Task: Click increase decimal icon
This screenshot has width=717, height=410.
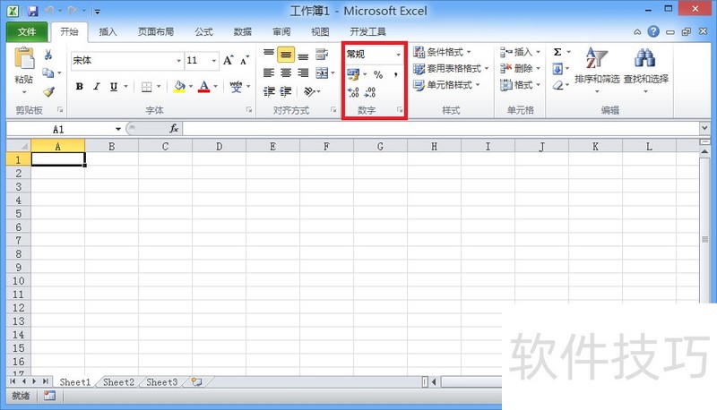Action: (x=353, y=92)
